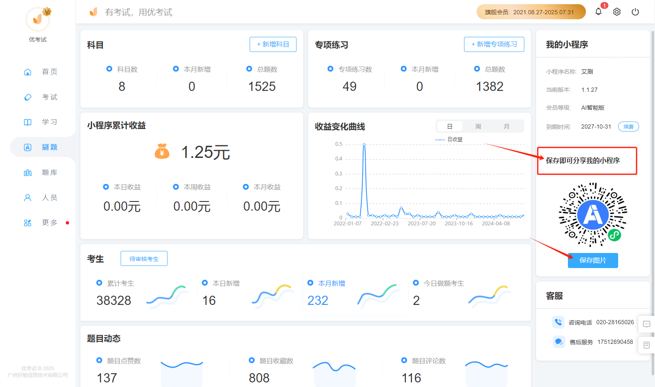Viewport: 655px width, 387px height.
Task: Click the 总题数 value 1525
Action: [262, 87]
